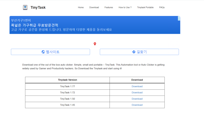Click the TinyTask site title
The width and height of the screenshot is (204, 115).
(38, 7)
